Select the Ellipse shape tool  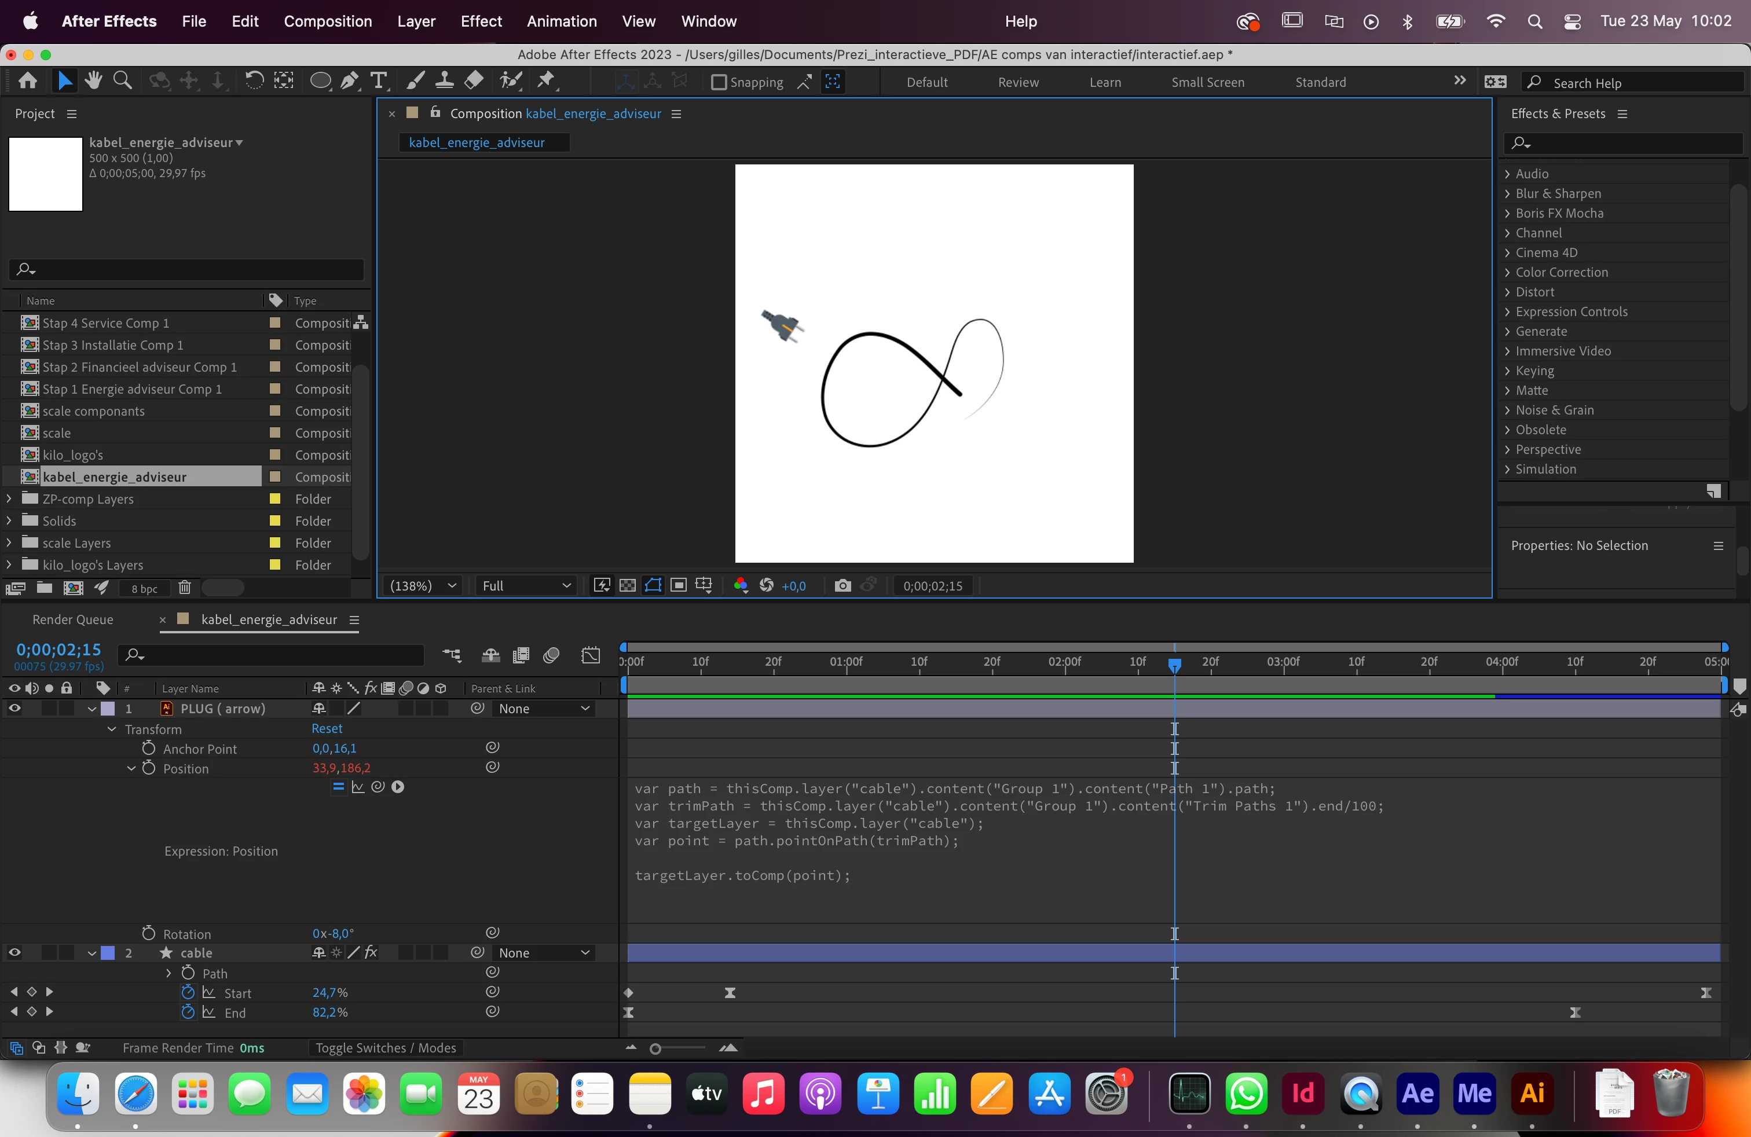coord(320,81)
